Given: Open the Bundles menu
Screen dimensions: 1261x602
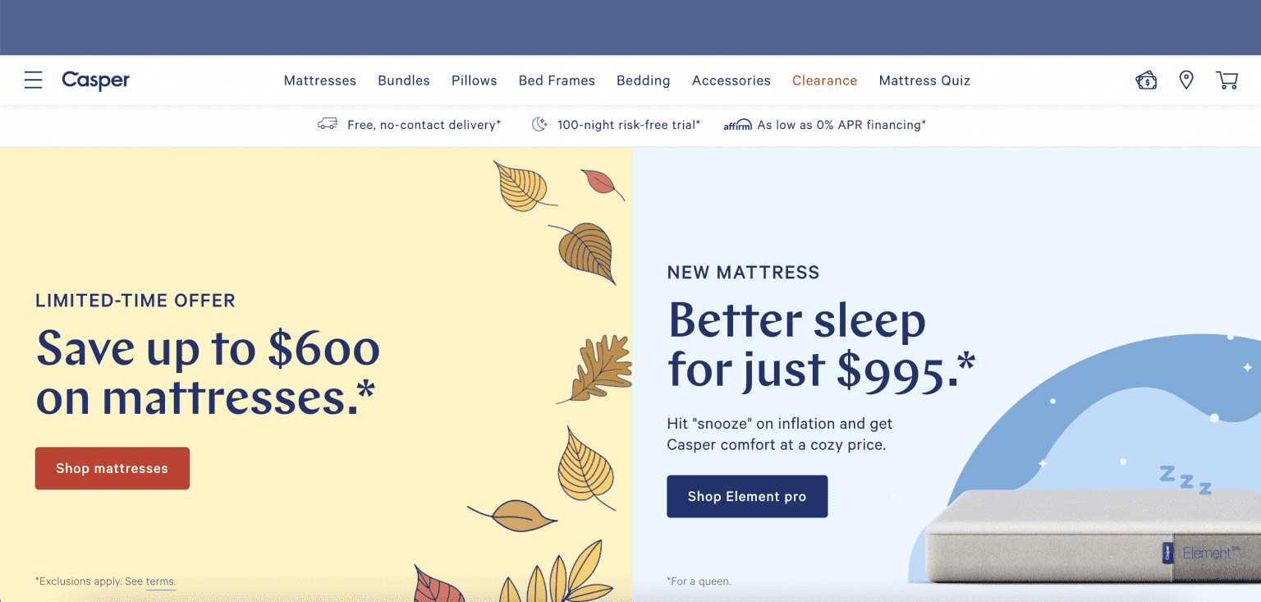Looking at the screenshot, I should pos(403,80).
